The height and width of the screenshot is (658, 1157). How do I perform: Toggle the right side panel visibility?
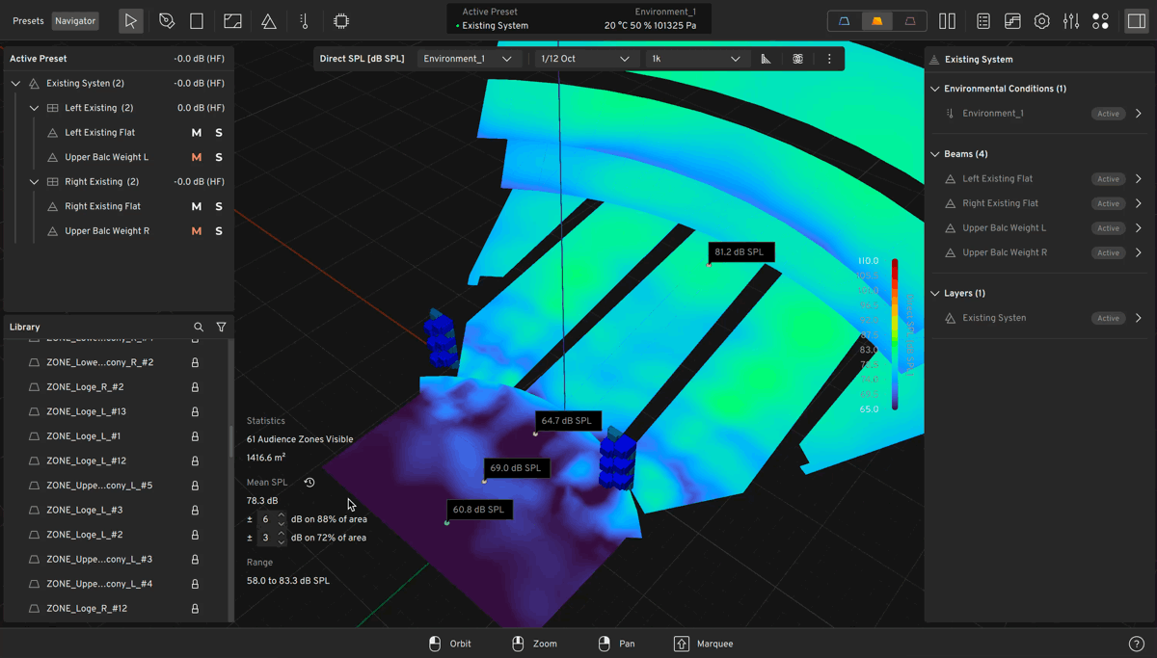pos(1136,21)
